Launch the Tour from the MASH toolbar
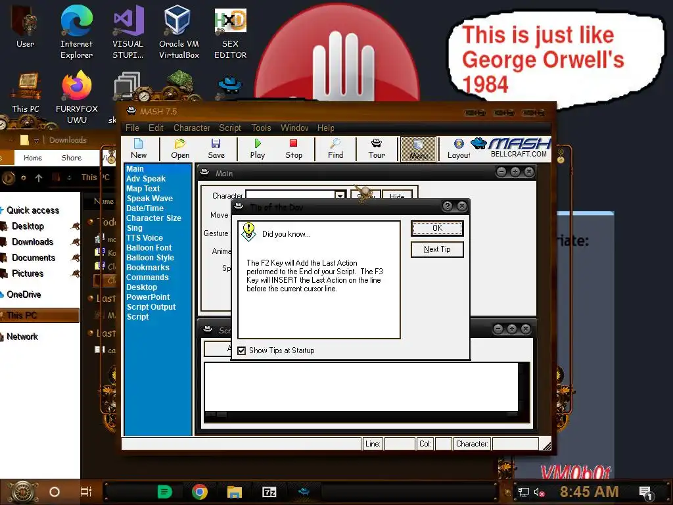The height and width of the screenshot is (505, 673). click(x=377, y=149)
